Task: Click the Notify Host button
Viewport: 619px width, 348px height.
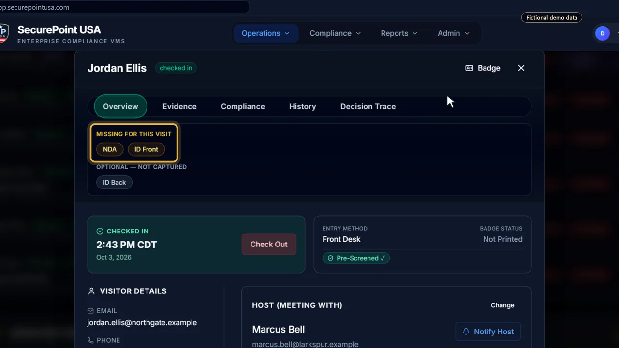Action: 488,332
